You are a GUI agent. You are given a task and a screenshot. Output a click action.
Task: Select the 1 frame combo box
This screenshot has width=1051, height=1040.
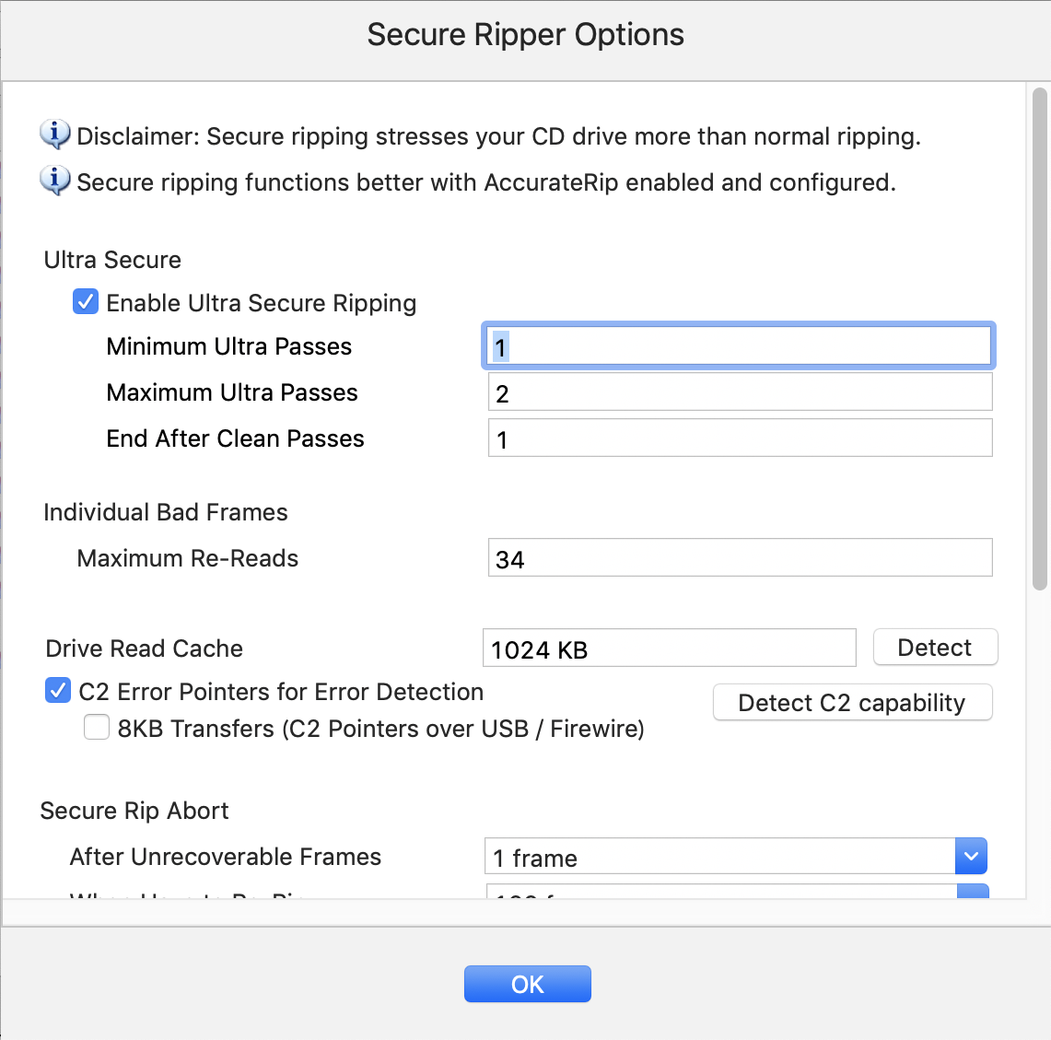[736, 857]
